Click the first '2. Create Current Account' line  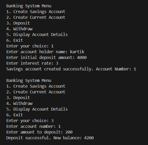(x=36, y=17)
